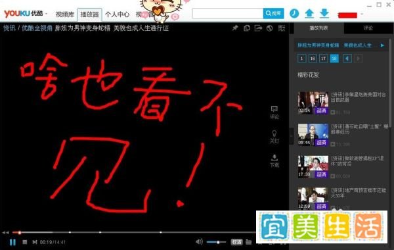Open 评论 side button on the video
The image size is (394, 250).
274,113
